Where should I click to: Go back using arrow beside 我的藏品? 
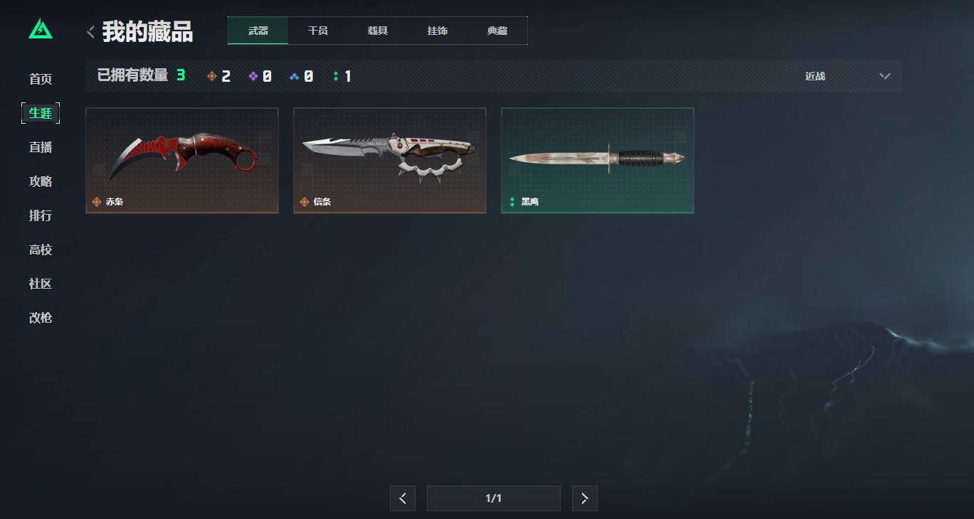[90, 32]
